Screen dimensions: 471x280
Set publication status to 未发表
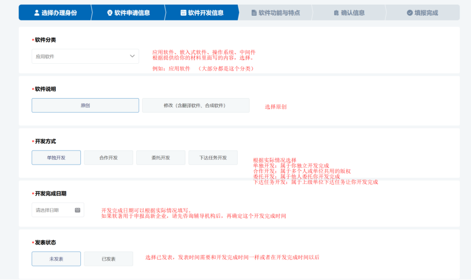tap(56, 259)
